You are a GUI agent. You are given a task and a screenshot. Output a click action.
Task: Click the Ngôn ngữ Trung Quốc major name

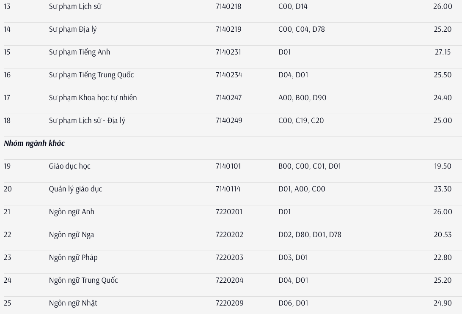point(83,280)
